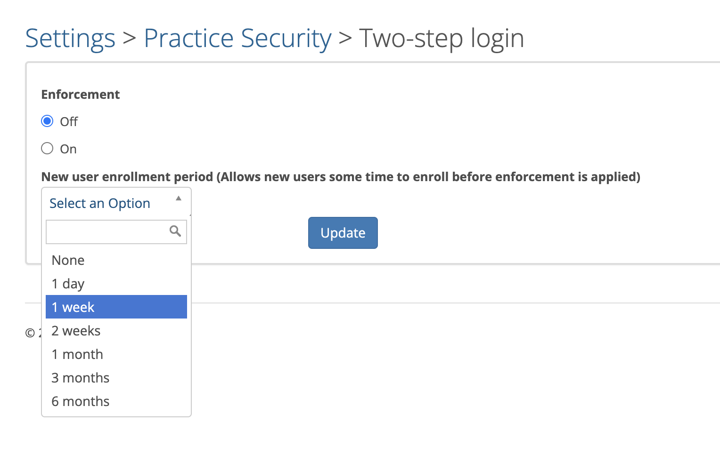Select 6 months enrollment period
This screenshot has width=720, height=462.
pos(116,401)
